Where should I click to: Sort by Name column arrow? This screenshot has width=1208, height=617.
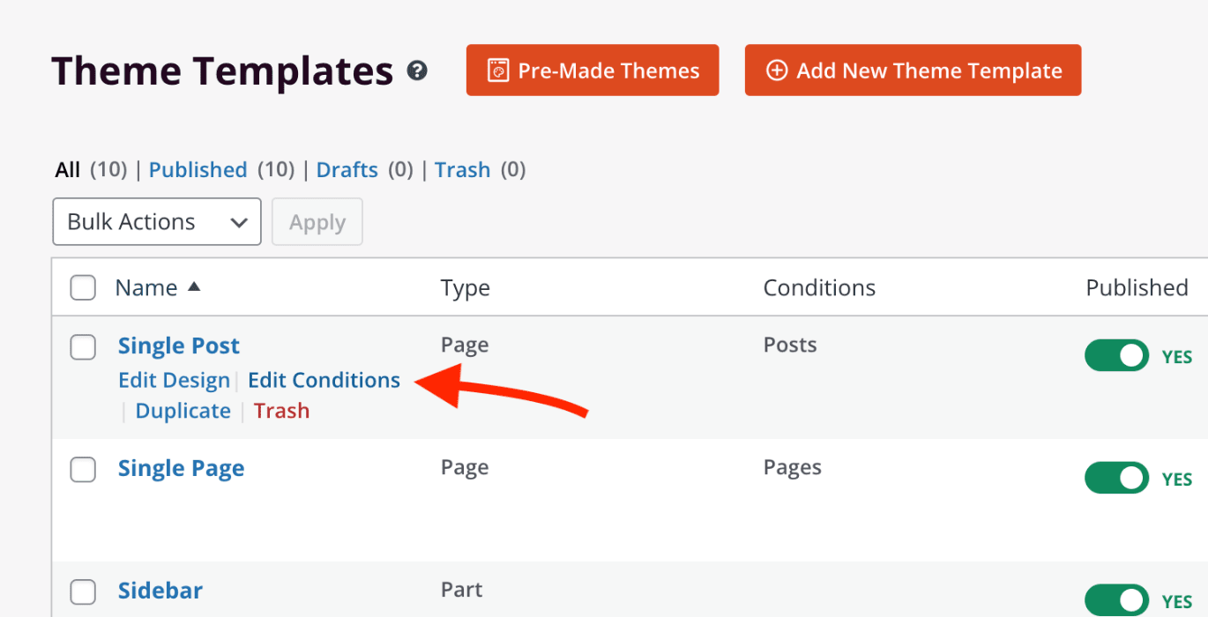pos(194,286)
